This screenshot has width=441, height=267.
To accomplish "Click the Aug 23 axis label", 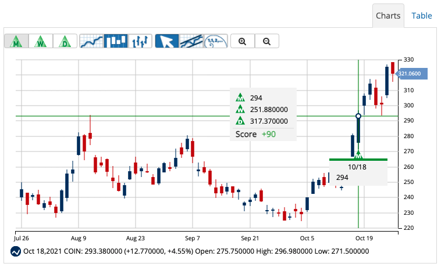I will click(136, 239).
